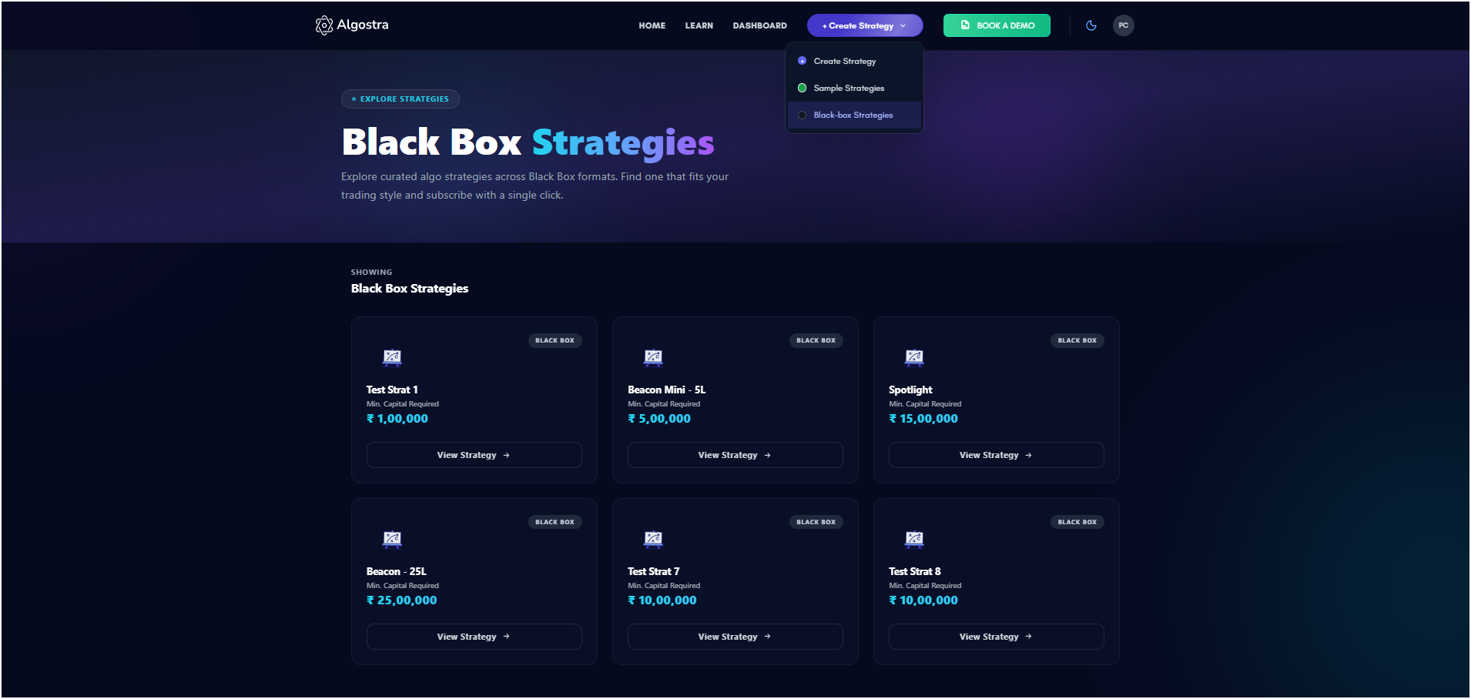Click the Test Strat 8 chart icon
Image resolution: width=1471 pixels, height=699 pixels.
click(x=914, y=539)
